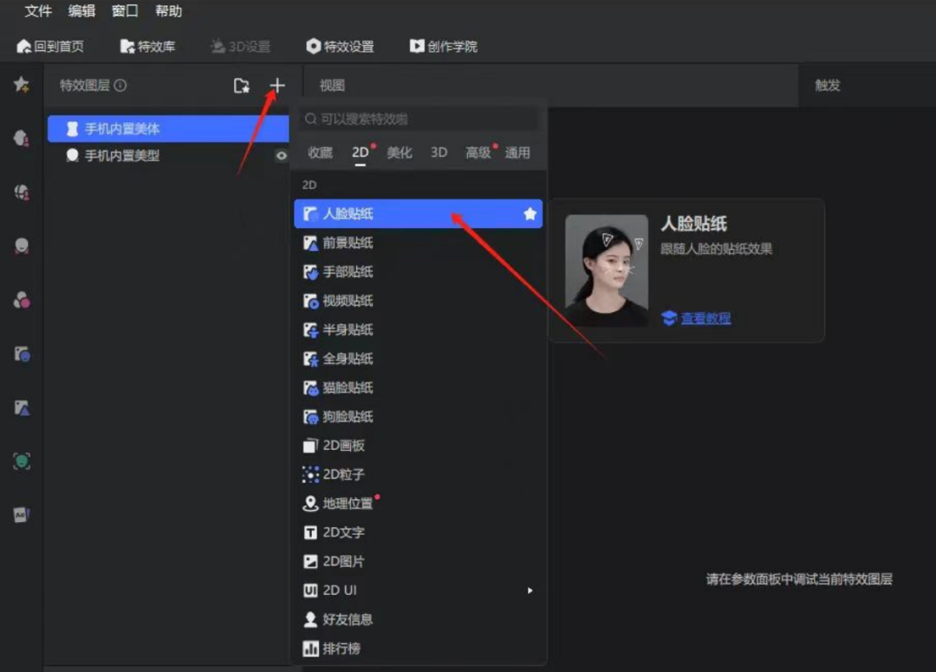Toggle visibility eye of 手机内置美型 layer
This screenshot has height=672, width=936.
(281, 156)
